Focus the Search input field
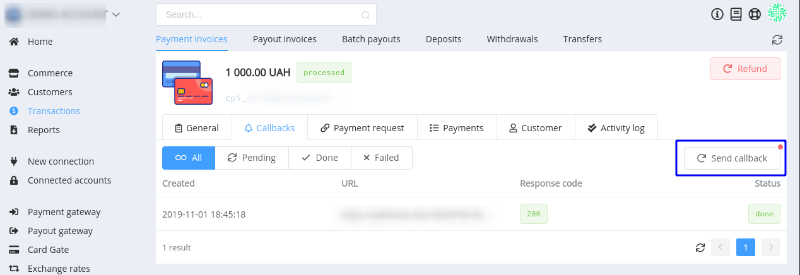This screenshot has height=275, width=800. coord(266,15)
